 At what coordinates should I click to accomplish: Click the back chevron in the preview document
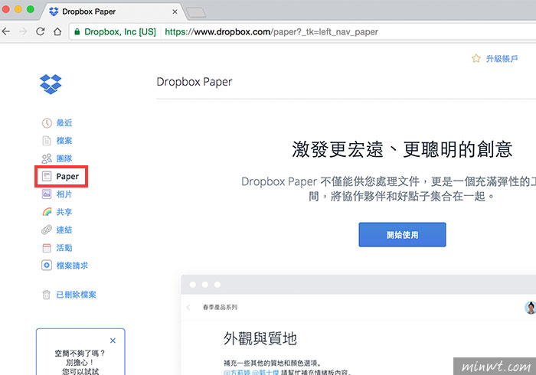point(188,308)
